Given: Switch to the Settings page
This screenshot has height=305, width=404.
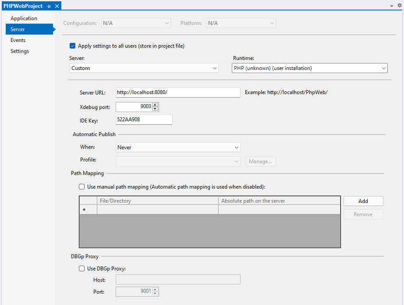Looking at the screenshot, I should click(20, 51).
